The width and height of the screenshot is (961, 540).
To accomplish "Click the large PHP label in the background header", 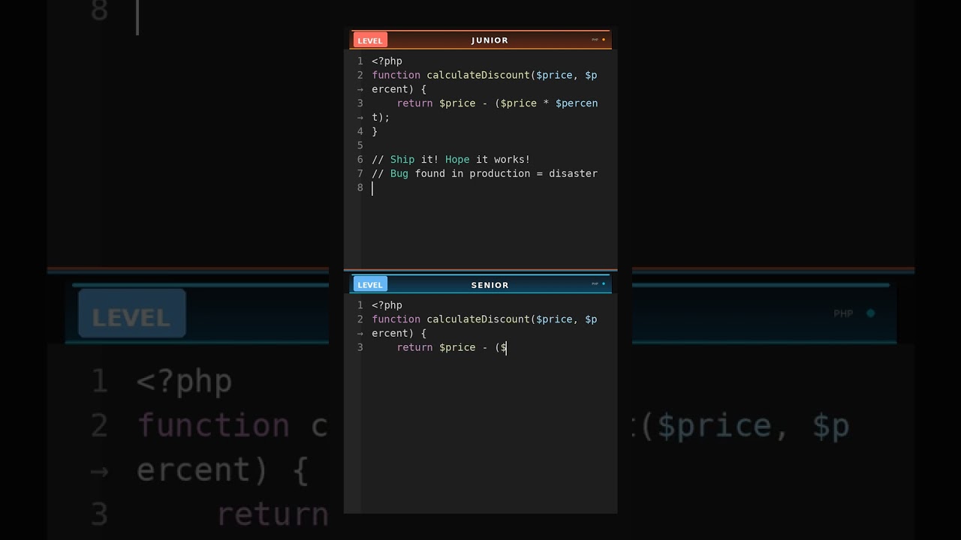I will tap(843, 313).
